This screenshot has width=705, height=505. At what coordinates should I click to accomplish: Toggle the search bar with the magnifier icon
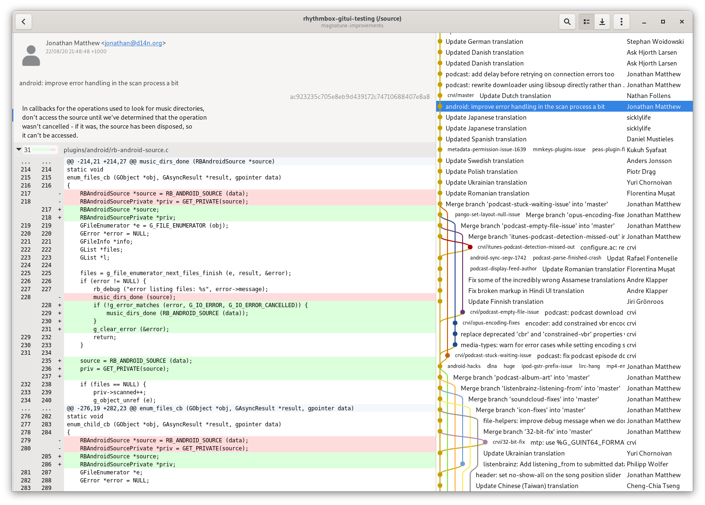point(567,21)
